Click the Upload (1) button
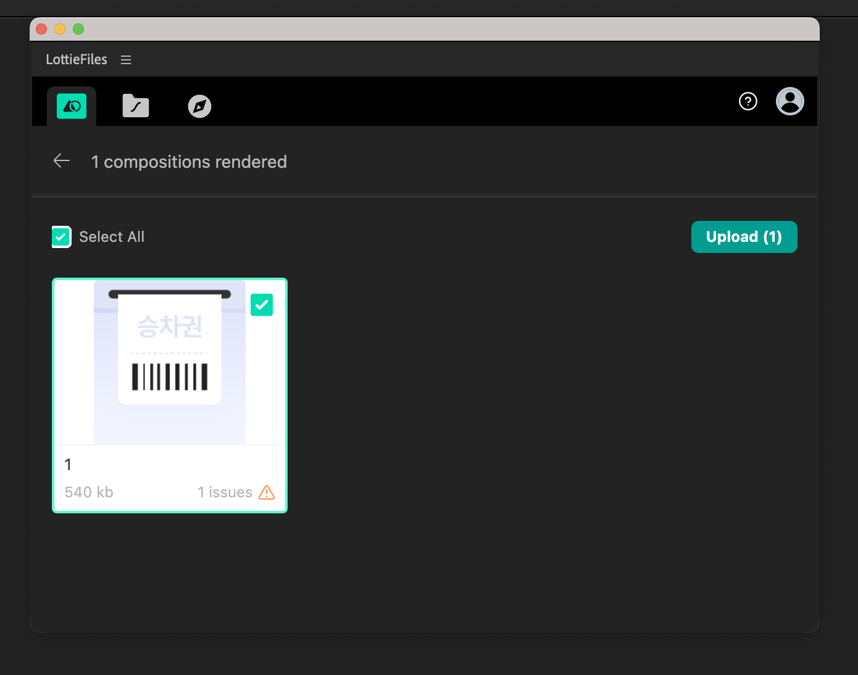The width and height of the screenshot is (858, 675). (x=744, y=237)
